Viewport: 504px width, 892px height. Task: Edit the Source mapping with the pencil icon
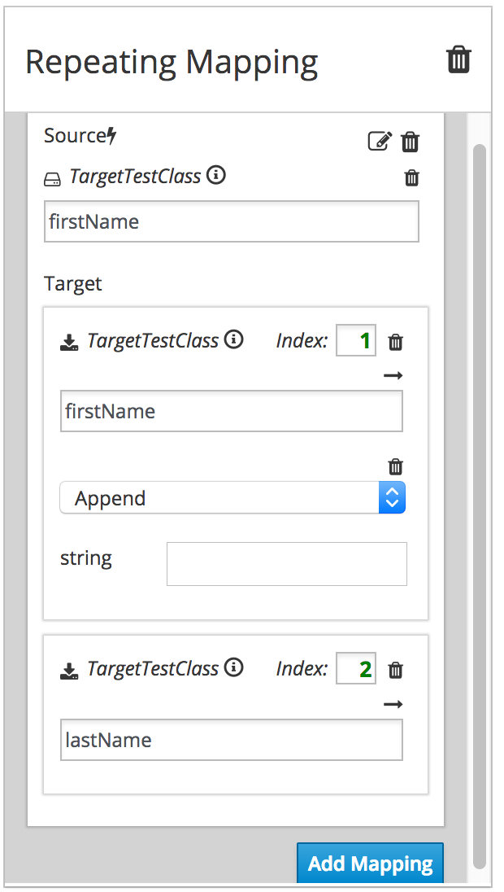click(x=380, y=140)
